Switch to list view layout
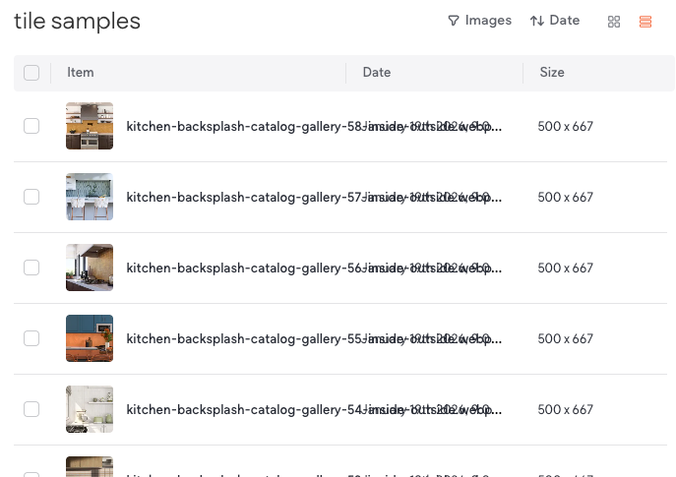The width and height of the screenshot is (676, 477). tap(645, 22)
